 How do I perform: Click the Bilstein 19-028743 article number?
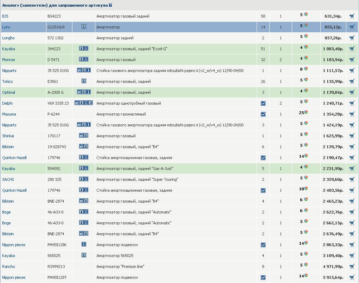(x=57, y=147)
